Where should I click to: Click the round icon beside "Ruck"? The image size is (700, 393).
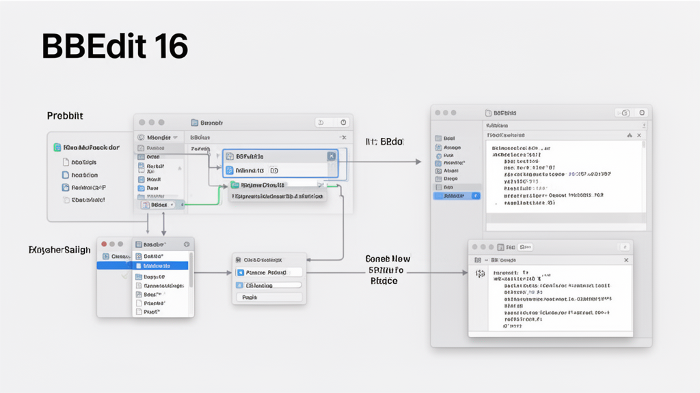(x=438, y=156)
